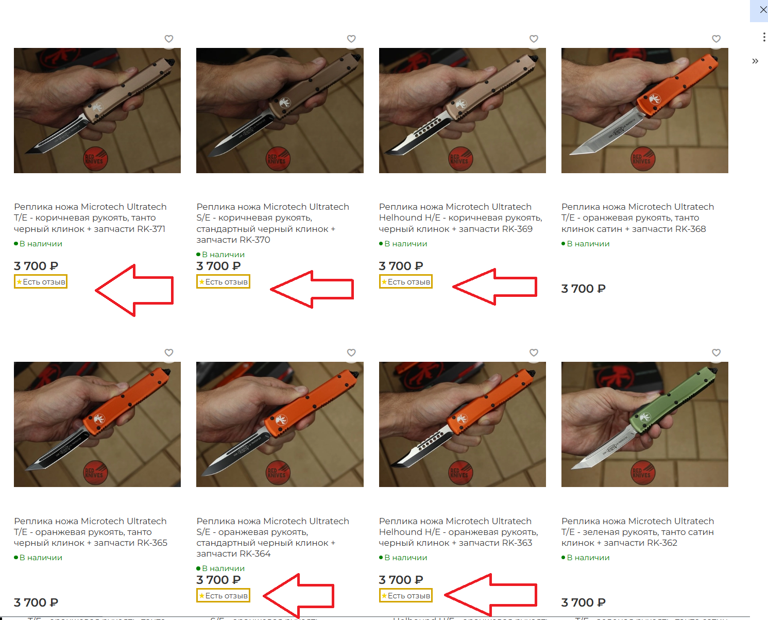The image size is (768, 620).
Task: Favorite the RK-369 Helhound brown knife
Action: pyautogui.click(x=534, y=39)
